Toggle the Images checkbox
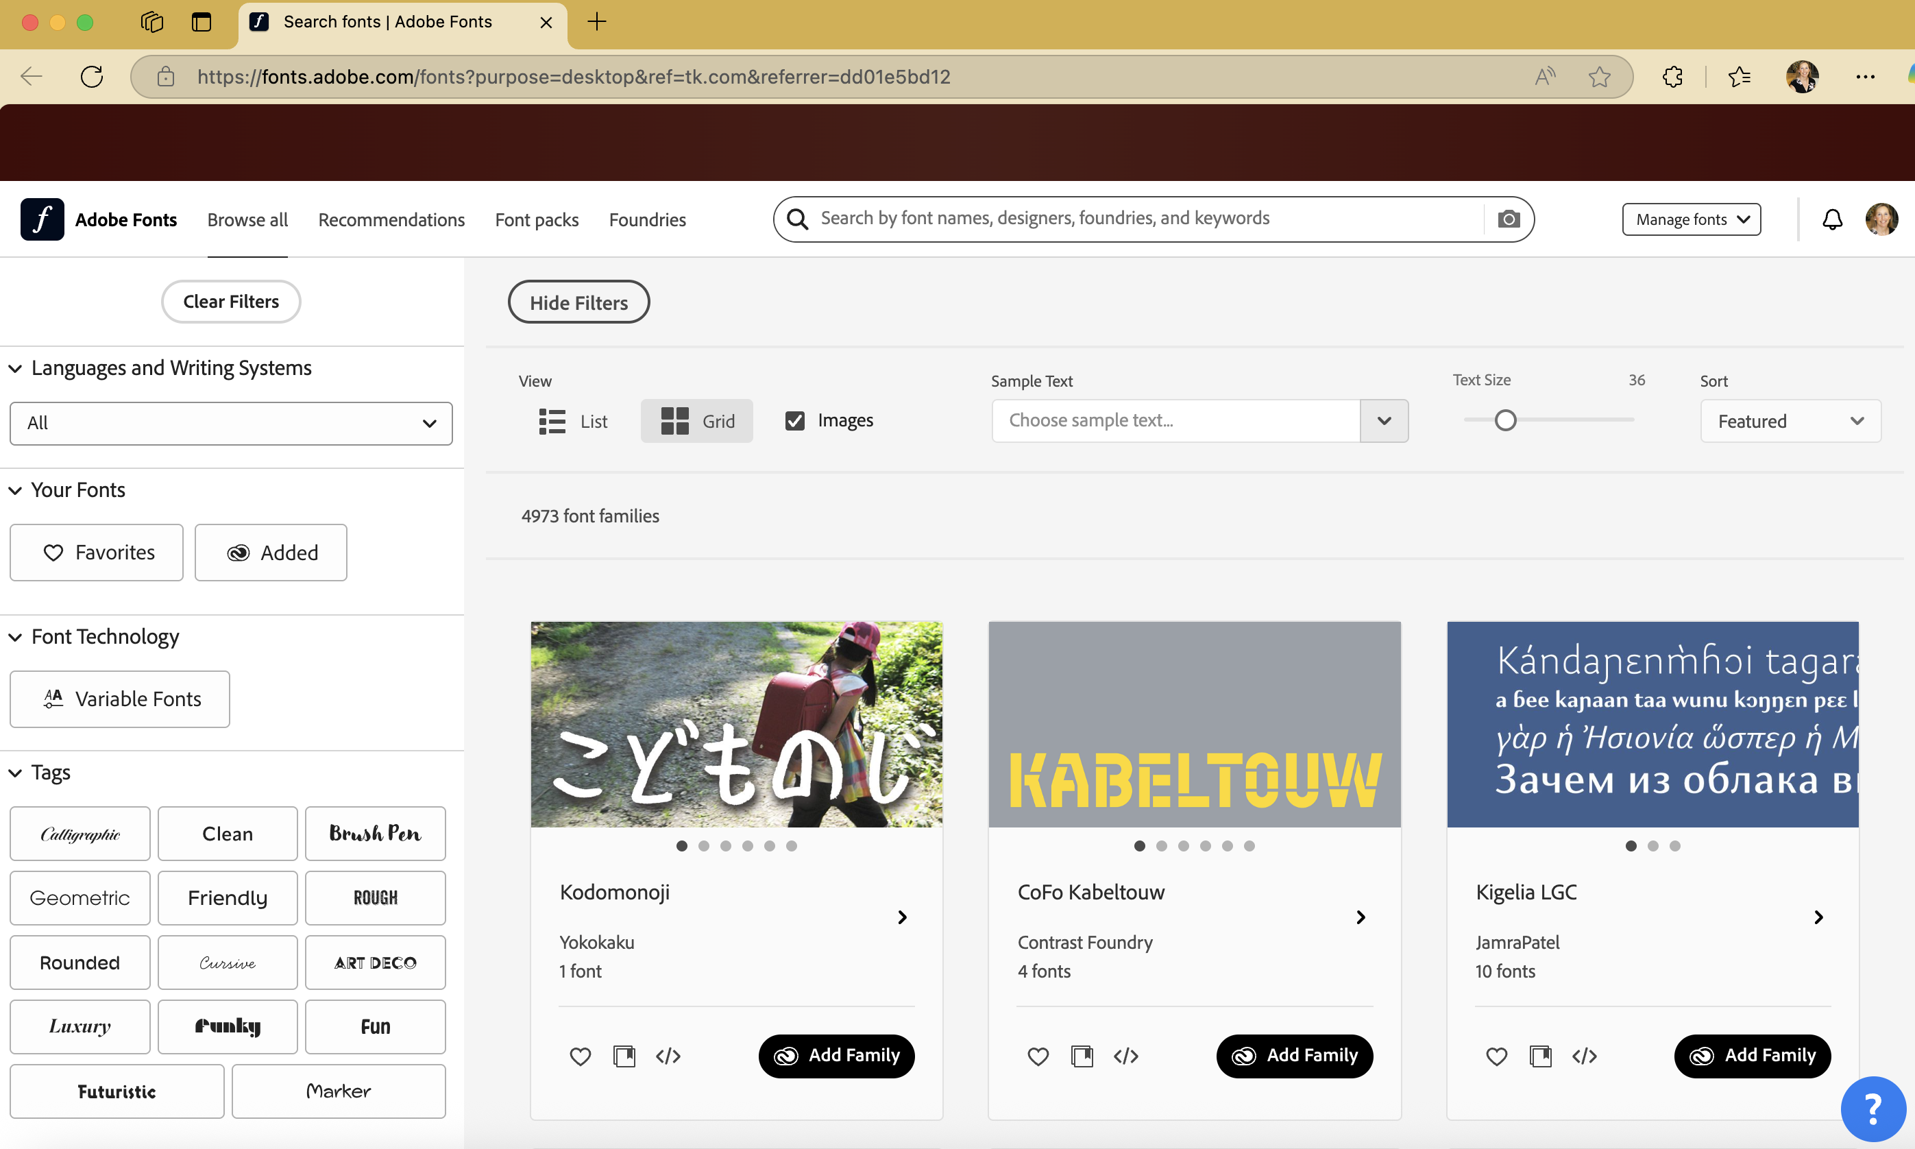1915x1149 pixels. coord(795,420)
